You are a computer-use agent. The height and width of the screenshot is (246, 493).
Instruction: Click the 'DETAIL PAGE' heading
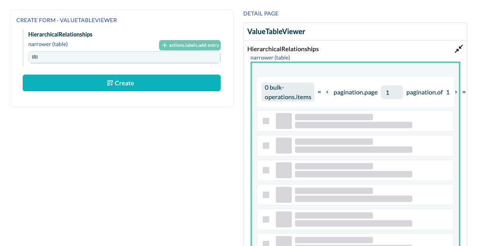(261, 13)
